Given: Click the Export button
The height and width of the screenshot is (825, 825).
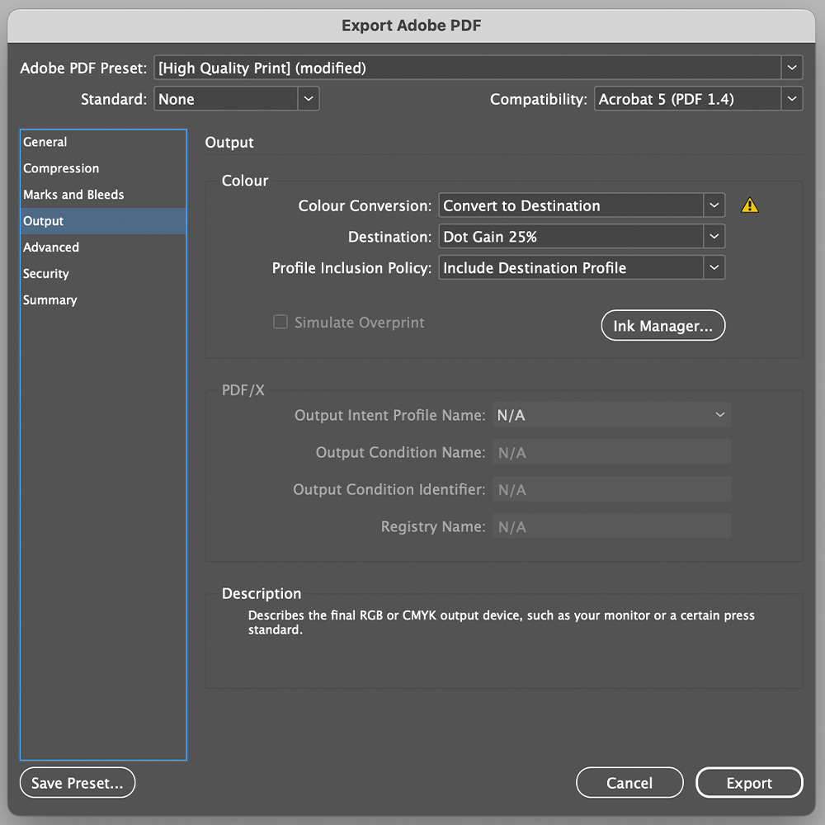Looking at the screenshot, I should (749, 783).
